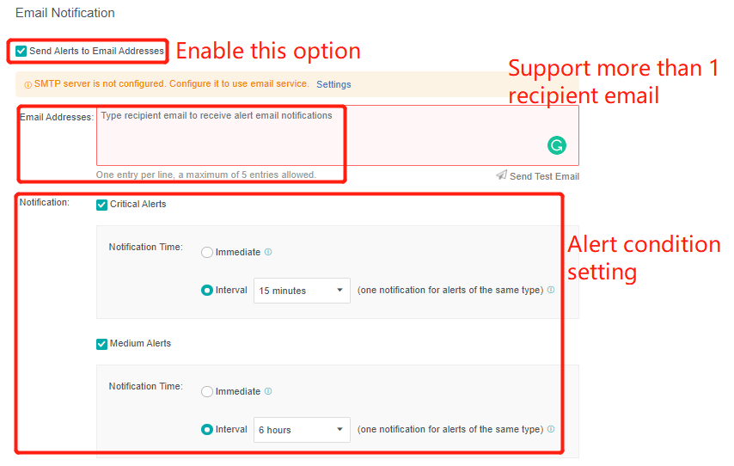Click info icon beside Medium Alerts Immediate option
The height and width of the screenshot is (466, 734).
click(x=268, y=392)
